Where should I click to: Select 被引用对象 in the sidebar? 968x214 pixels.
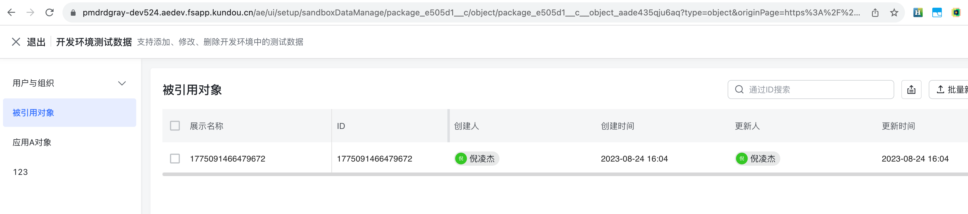pos(70,113)
